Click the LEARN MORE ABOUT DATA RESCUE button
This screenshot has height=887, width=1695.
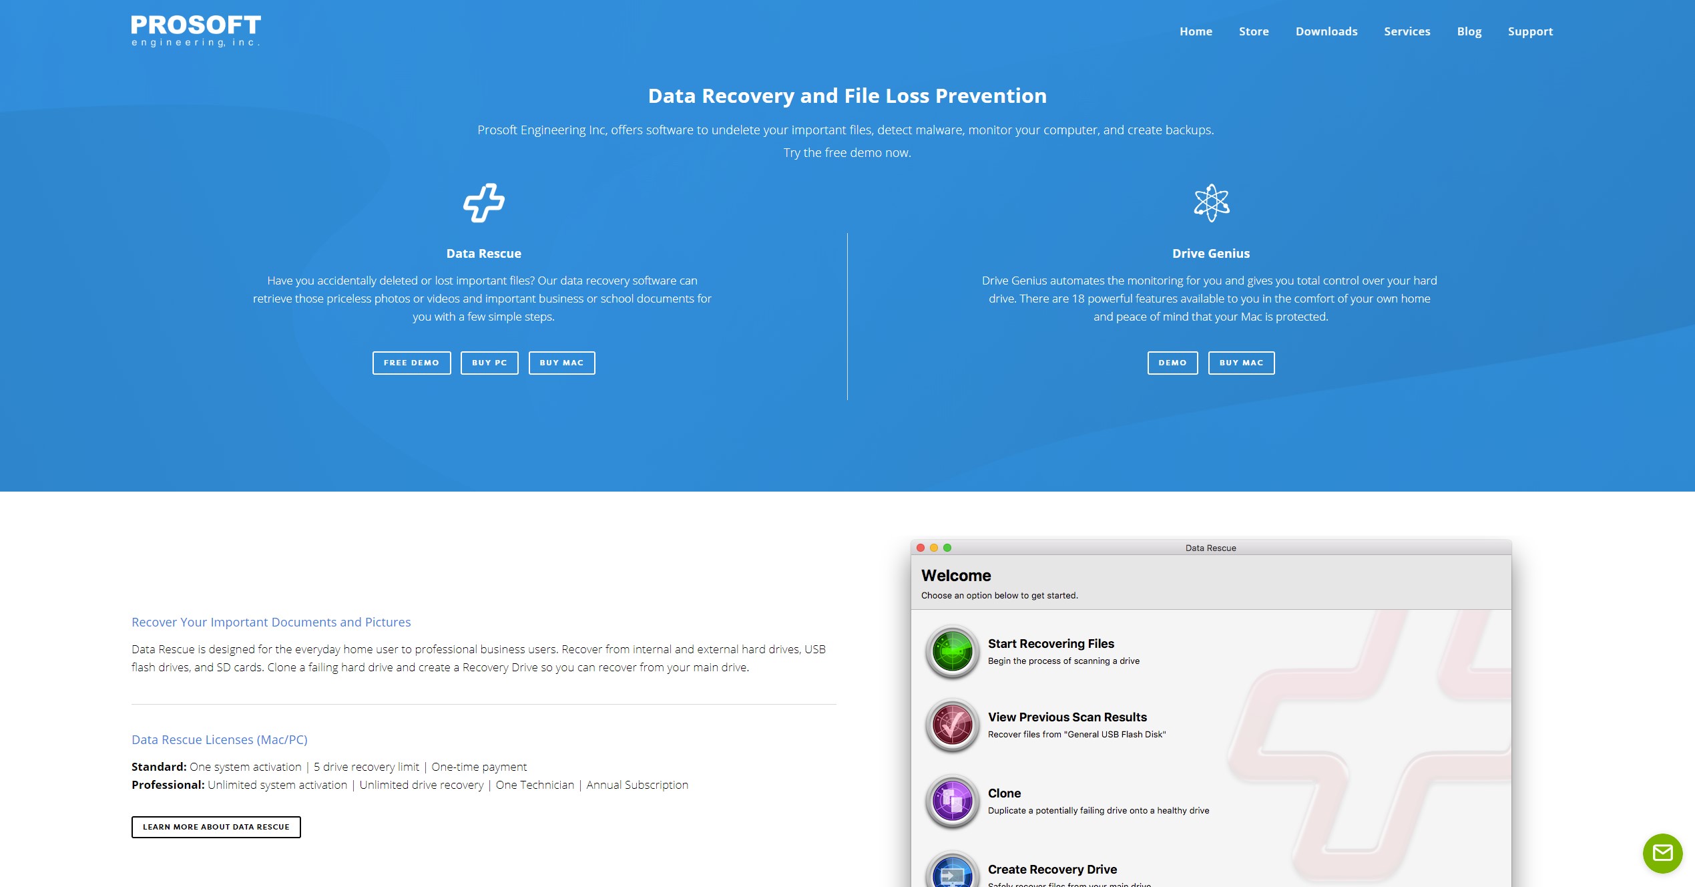tap(215, 826)
